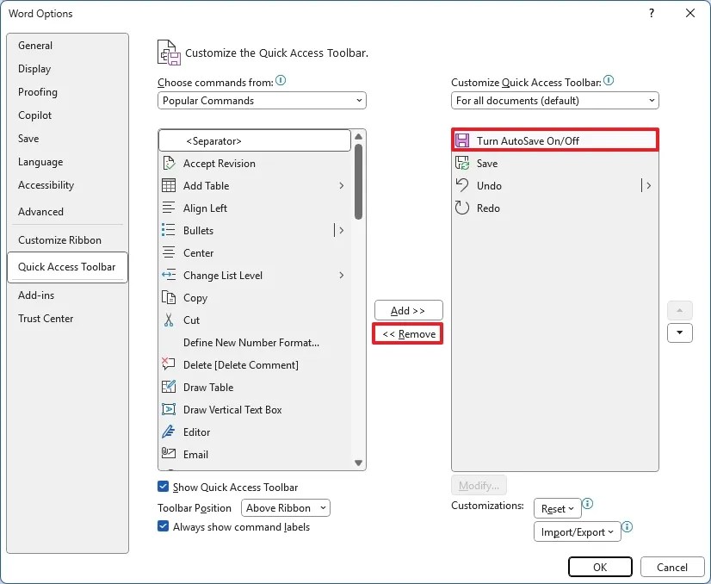Open the Trust Center settings page
Image resolution: width=711 pixels, height=584 pixels.
[46, 319]
